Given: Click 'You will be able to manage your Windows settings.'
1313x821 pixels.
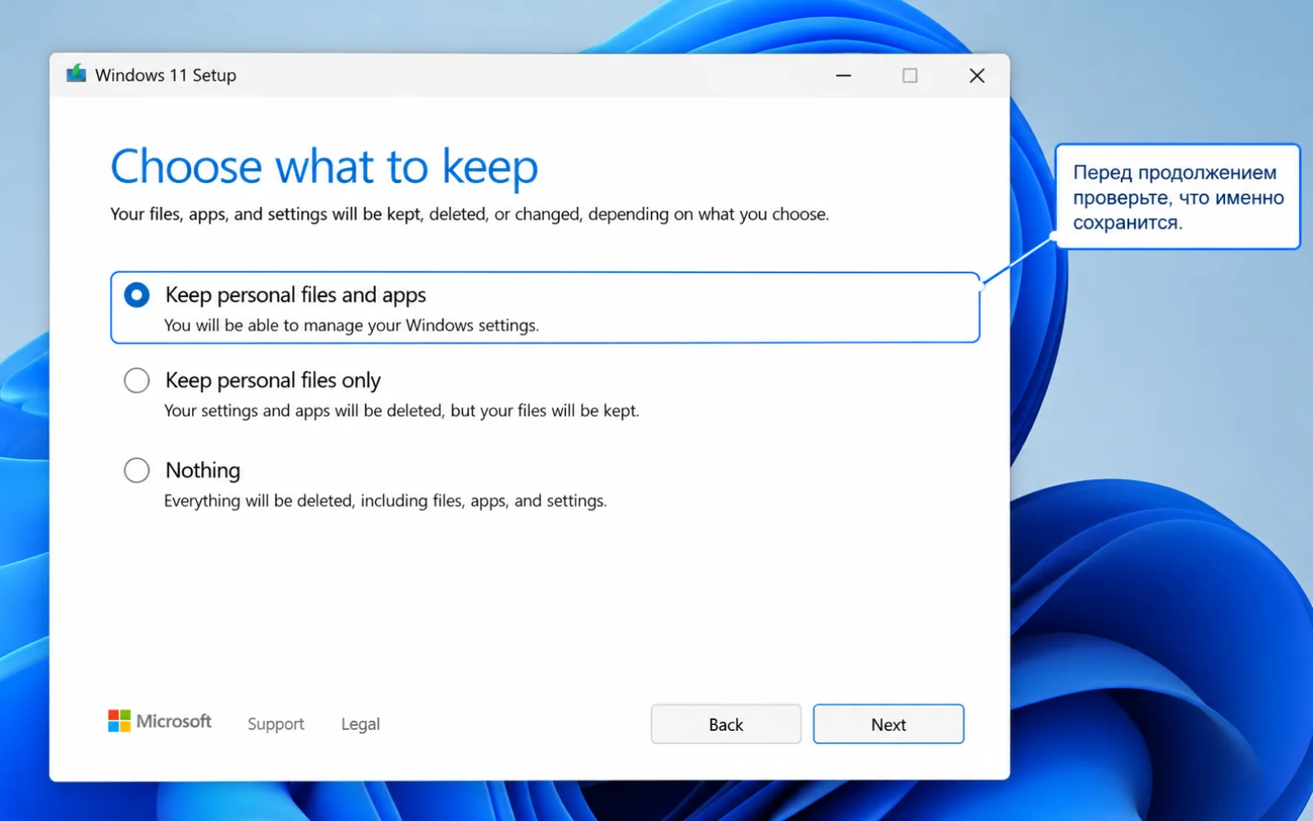Looking at the screenshot, I should tap(351, 326).
